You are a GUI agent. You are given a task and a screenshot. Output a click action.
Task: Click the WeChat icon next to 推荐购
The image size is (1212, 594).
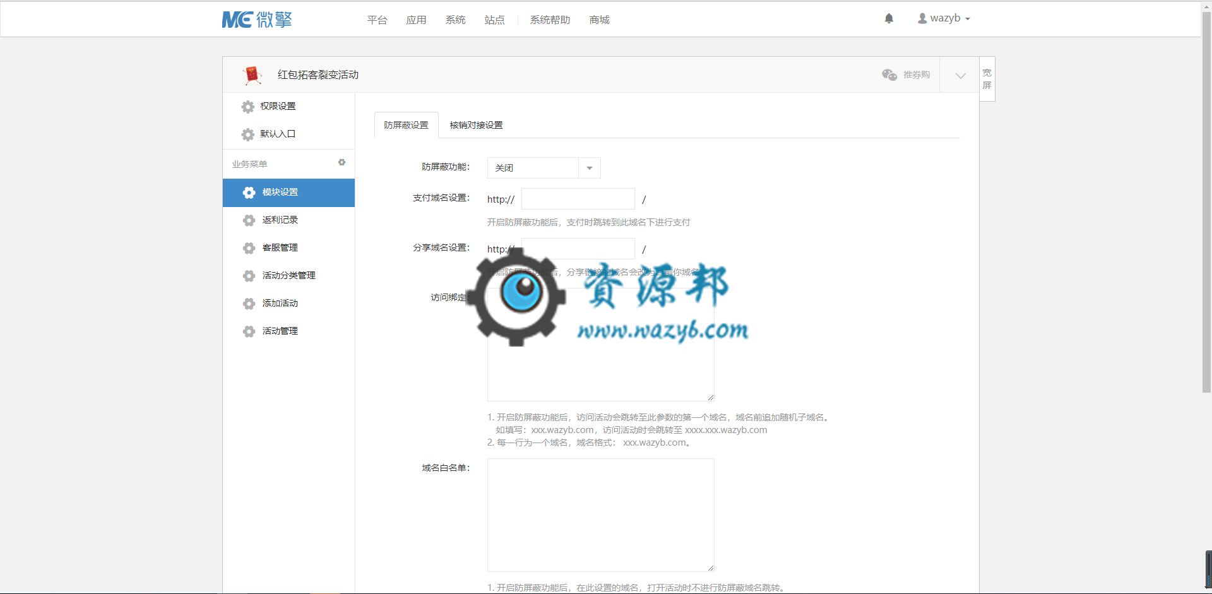point(889,74)
